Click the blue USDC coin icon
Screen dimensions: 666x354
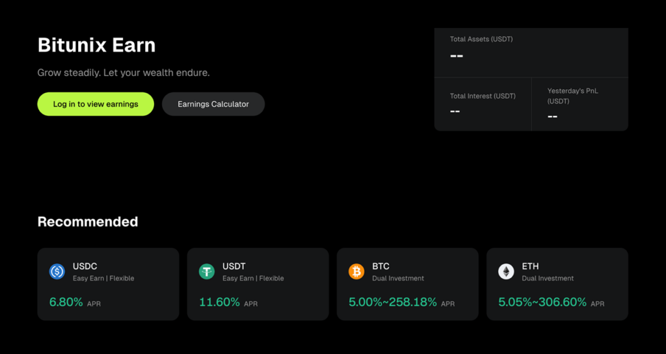(x=57, y=271)
